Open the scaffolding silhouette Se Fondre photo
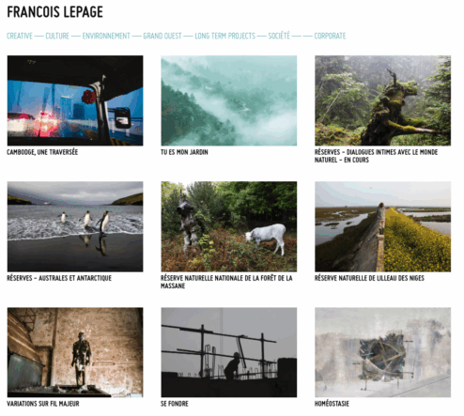 click(x=229, y=352)
